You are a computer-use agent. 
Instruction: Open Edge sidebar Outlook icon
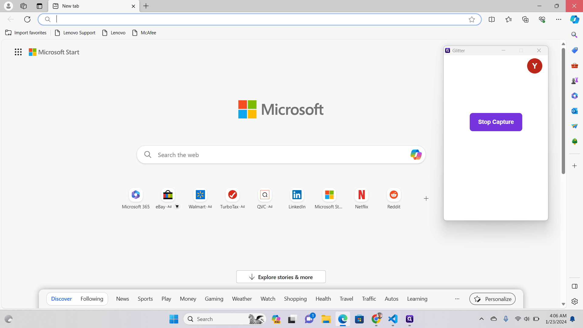[574, 111]
